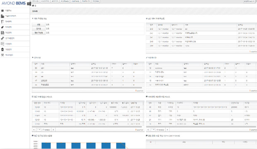Go to next page of 12401 table
This screenshot has width=257, height=149.
click(53, 130)
